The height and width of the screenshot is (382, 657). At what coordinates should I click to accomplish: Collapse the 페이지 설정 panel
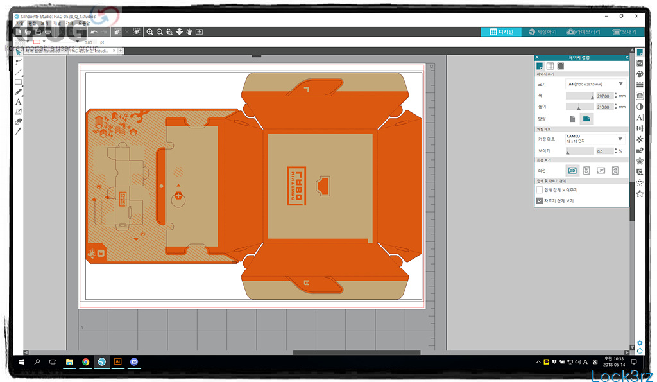pos(537,58)
